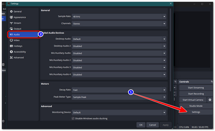Expand the Mic/Auxiliary Audio 2 dropdown
215x131 pixels.
[119, 60]
